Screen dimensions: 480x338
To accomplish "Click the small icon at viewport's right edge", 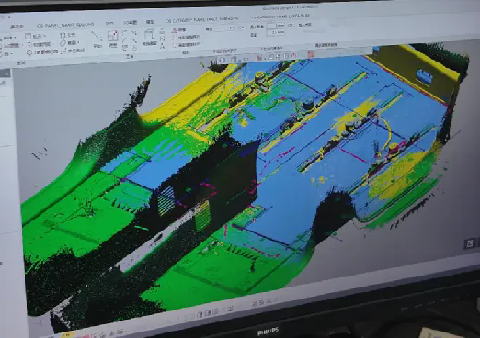I will click(x=471, y=243).
